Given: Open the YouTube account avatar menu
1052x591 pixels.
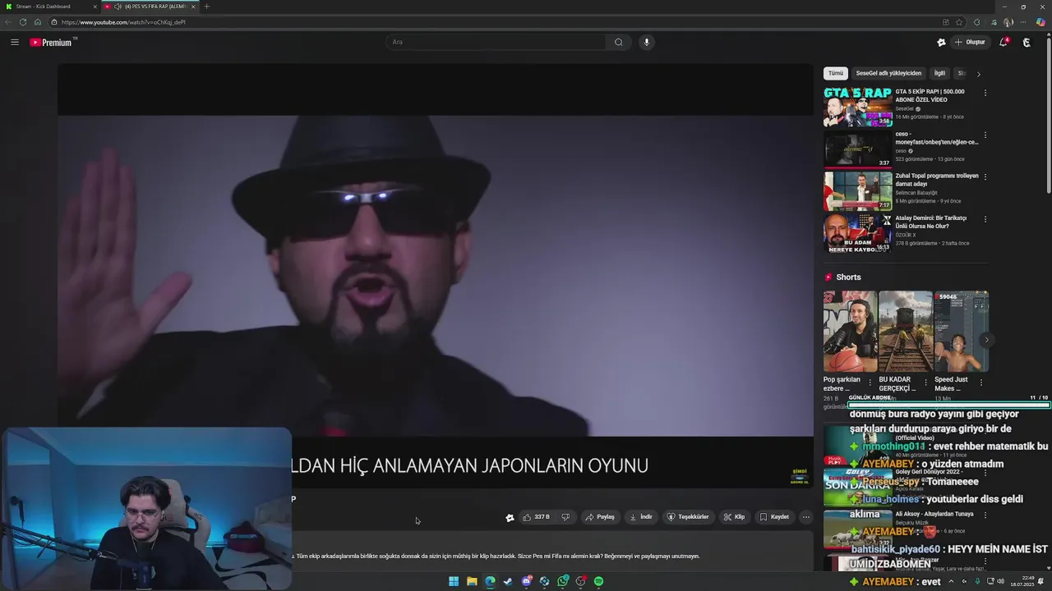Looking at the screenshot, I should (x=1027, y=42).
